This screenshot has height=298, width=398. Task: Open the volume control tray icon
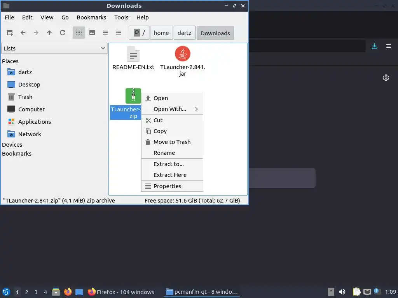coord(342,292)
